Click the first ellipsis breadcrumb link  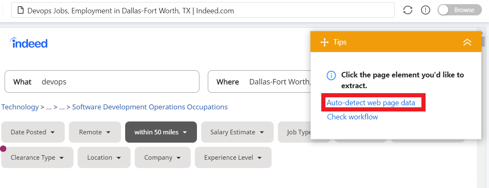[x=49, y=107]
